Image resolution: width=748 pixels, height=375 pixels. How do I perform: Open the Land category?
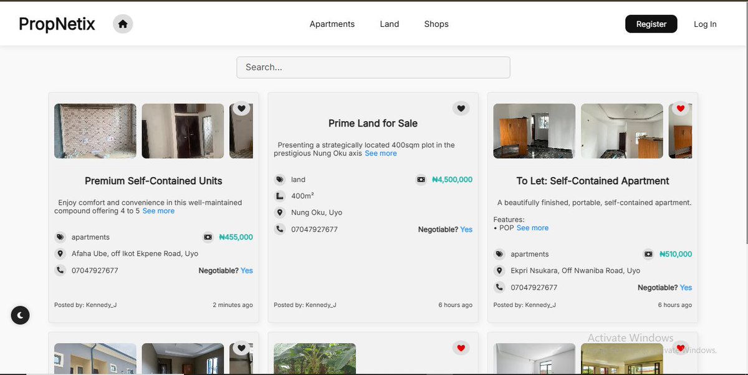pos(390,24)
